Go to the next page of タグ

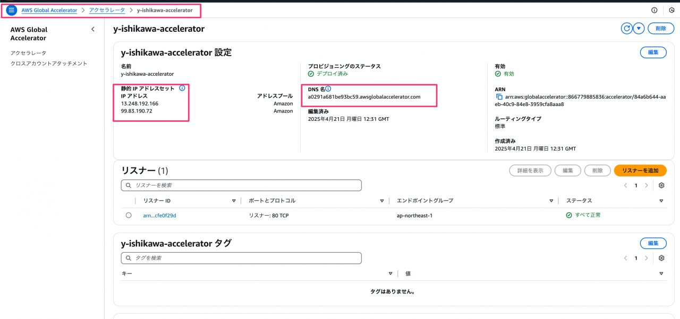pyautogui.click(x=646, y=258)
